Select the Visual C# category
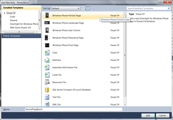173x120 pixels. point(11,13)
